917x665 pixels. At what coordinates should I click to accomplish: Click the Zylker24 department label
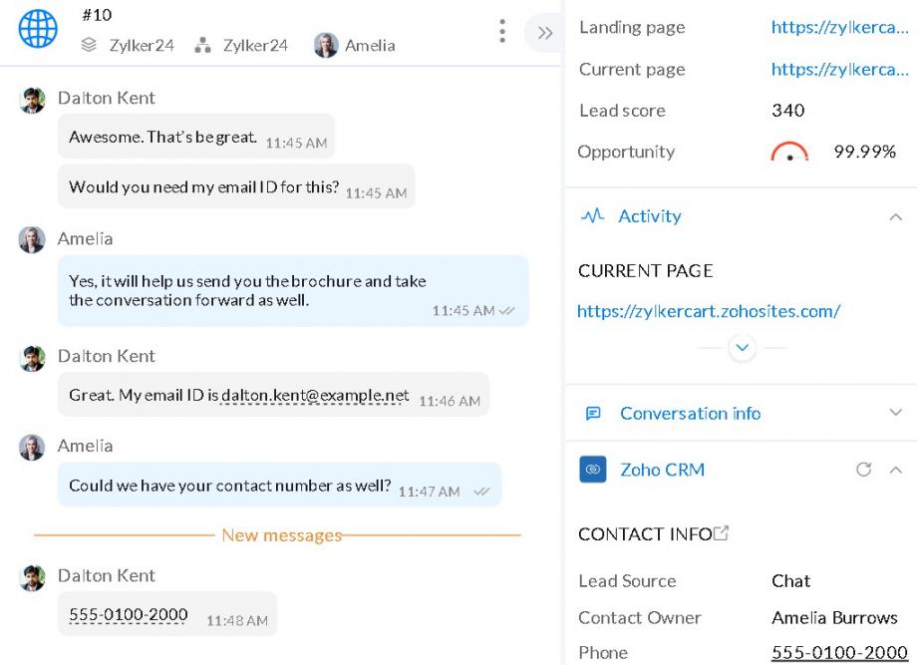tap(255, 45)
